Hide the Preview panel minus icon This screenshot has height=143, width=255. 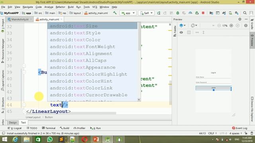(246, 19)
